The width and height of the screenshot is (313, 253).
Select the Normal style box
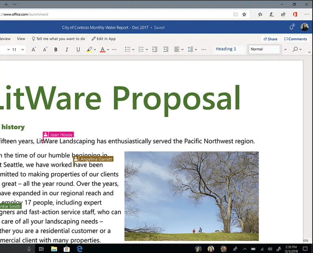(265, 49)
